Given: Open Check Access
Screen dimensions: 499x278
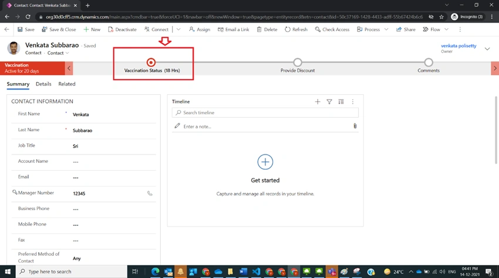Looking at the screenshot, I should (x=332, y=29).
